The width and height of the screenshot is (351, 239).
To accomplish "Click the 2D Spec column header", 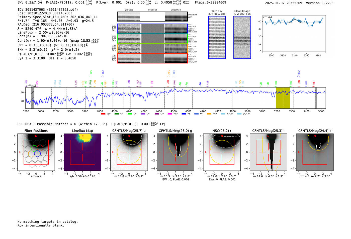I will click(x=129, y=10).
